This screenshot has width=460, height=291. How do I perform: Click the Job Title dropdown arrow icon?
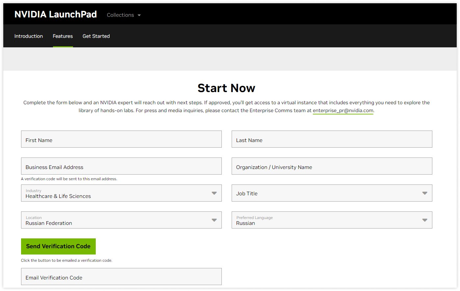(x=425, y=193)
